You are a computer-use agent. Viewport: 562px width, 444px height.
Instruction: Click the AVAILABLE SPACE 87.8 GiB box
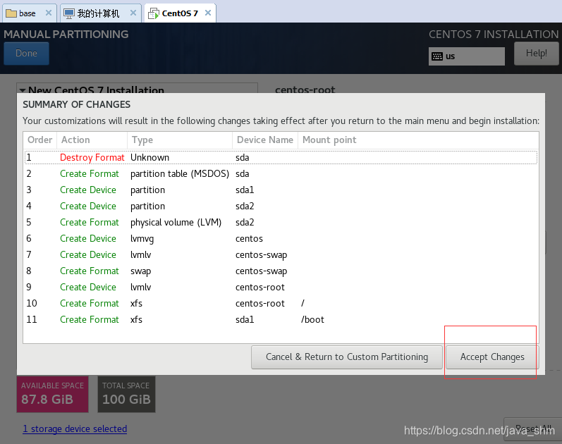52,394
